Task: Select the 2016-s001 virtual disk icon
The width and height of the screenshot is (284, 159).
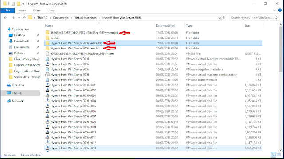Action: coord(47,85)
